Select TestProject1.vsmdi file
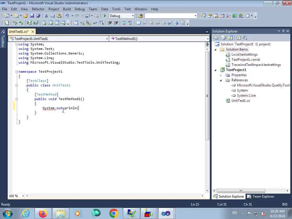Viewport: 292px width, 219px height. click(246, 60)
